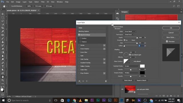Add another Drop Shadow with plus icon
The height and width of the screenshot is (103, 183).
[104, 73]
